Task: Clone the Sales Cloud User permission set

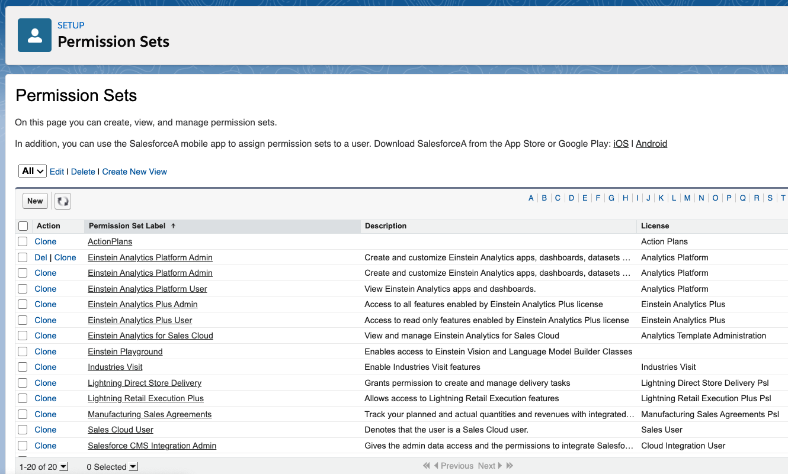Action: [46, 430]
